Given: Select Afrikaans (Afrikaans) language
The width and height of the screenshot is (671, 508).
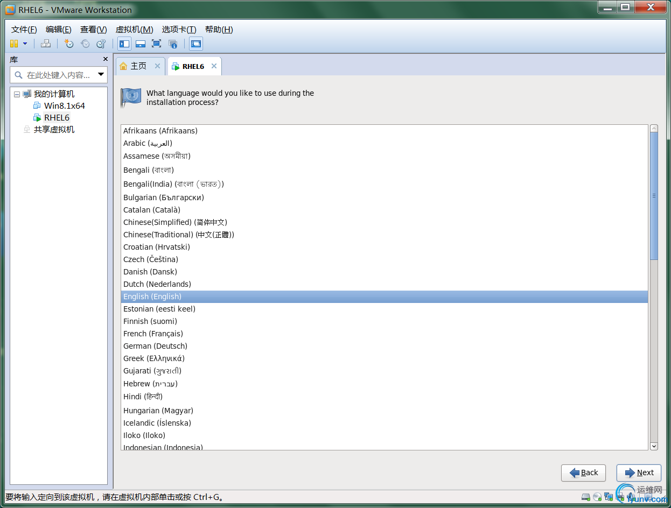Looking at the screenshot, I should pos(385,131).
